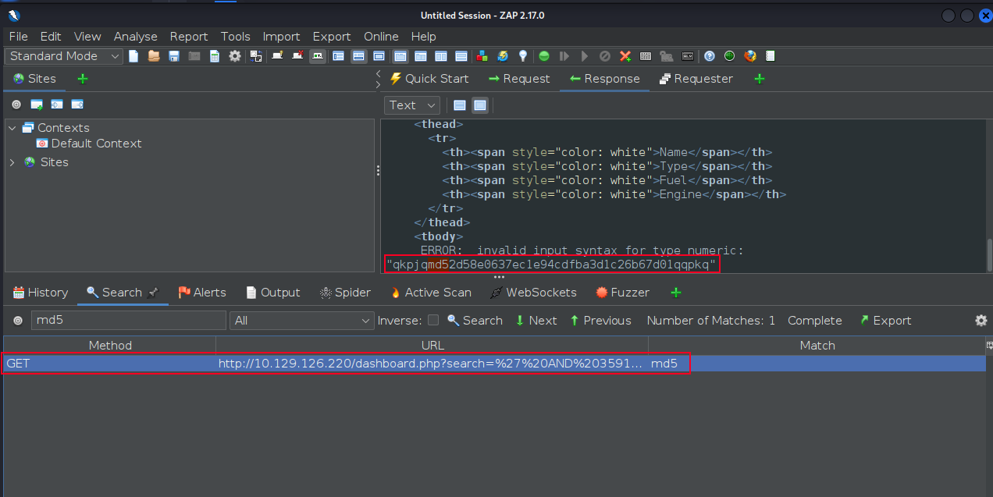This screenshot has width=993, height=497.
Task: Click the Search button next to Inverse
Action: (x=475, y=321)
